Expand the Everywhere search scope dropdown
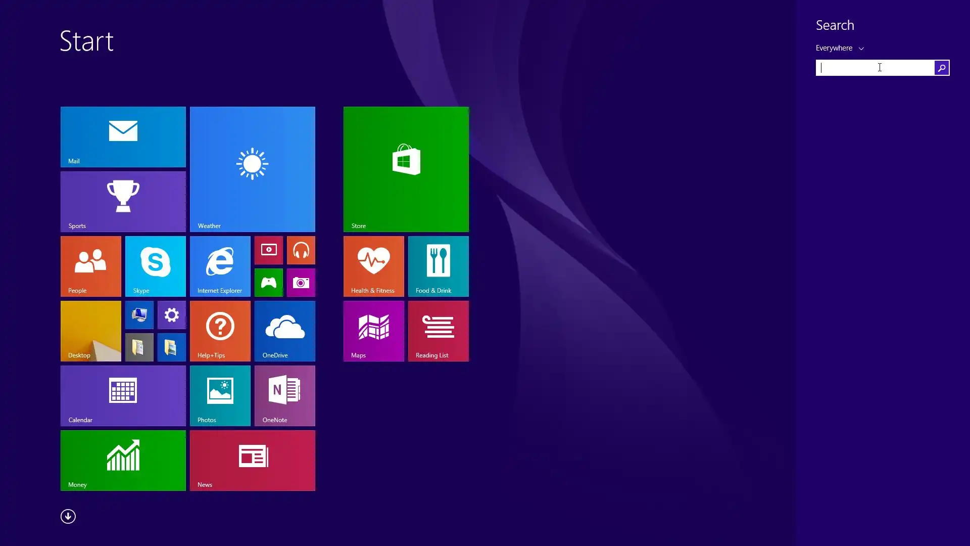 point(840,48)
